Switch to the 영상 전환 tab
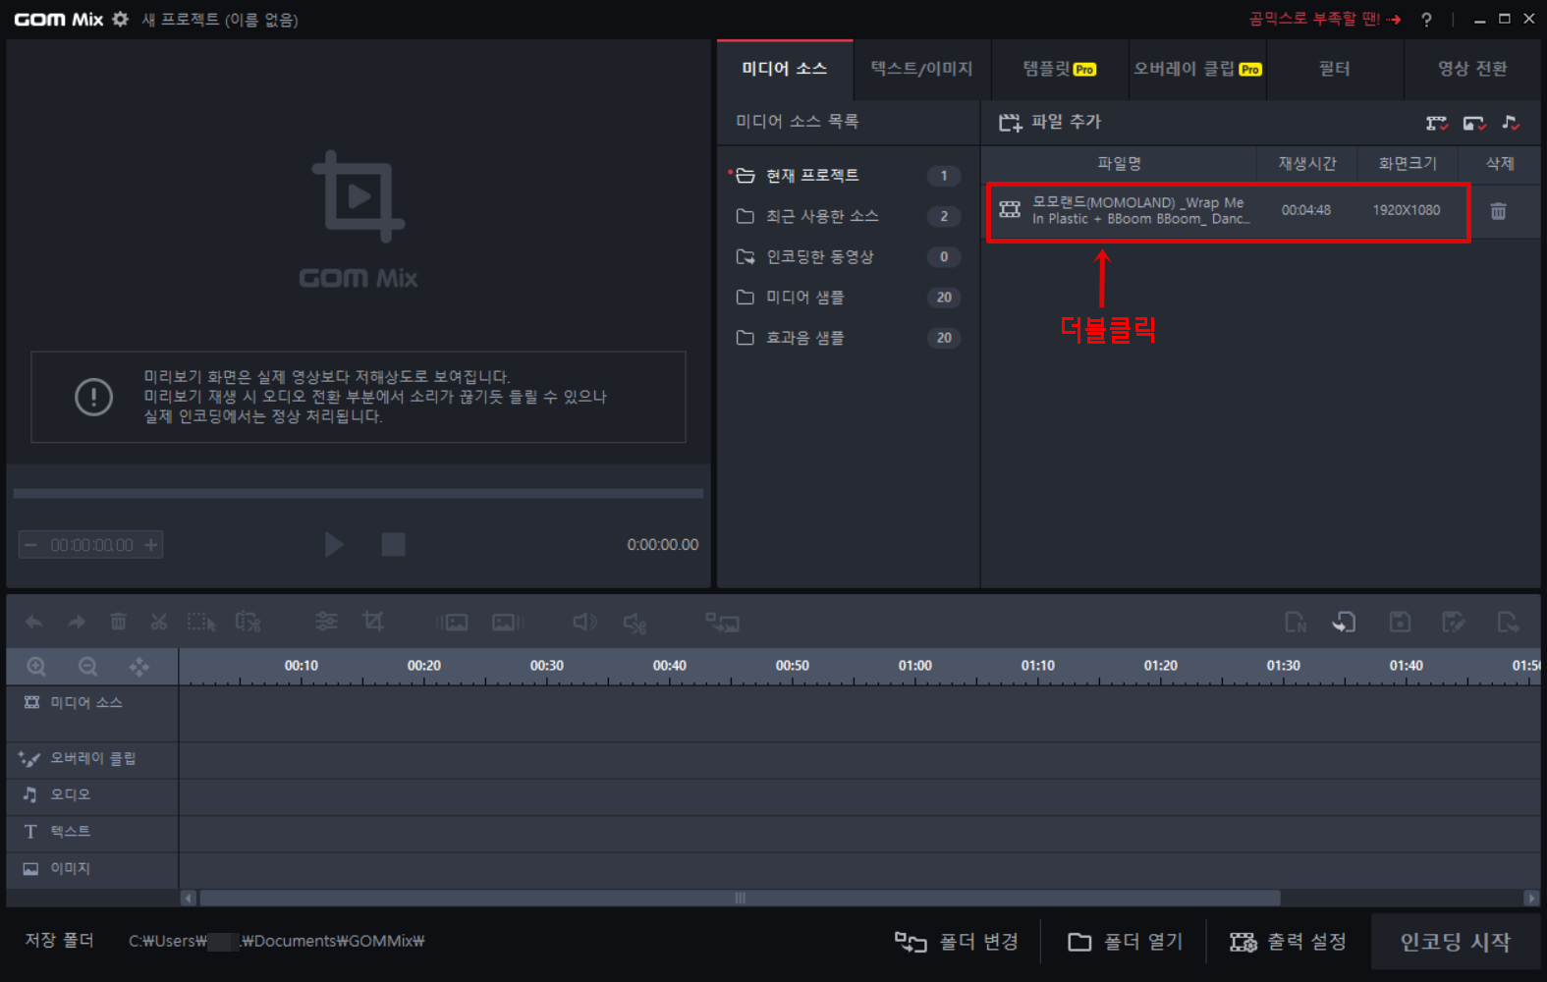This screenshot has width=1547, height=982. (1472, 69)
